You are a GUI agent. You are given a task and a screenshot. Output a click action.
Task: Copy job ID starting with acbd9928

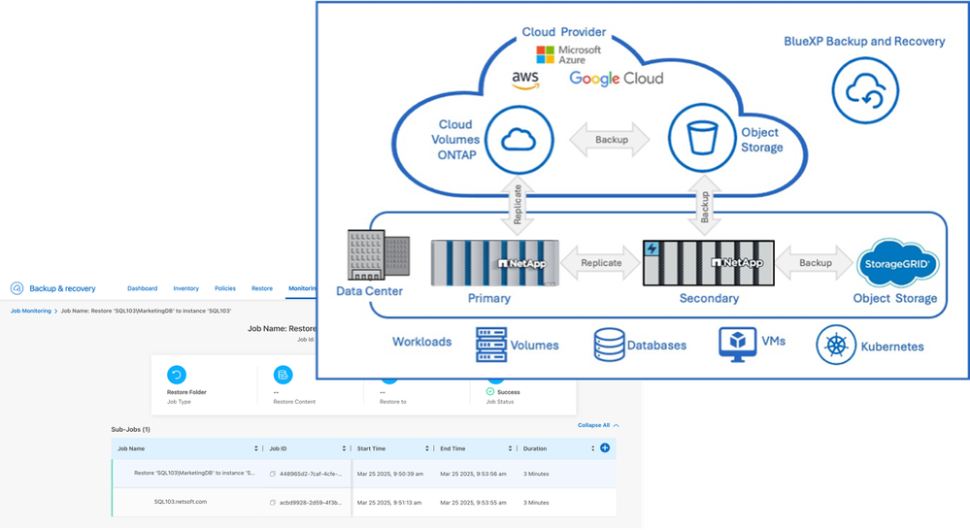coord(272,503)
